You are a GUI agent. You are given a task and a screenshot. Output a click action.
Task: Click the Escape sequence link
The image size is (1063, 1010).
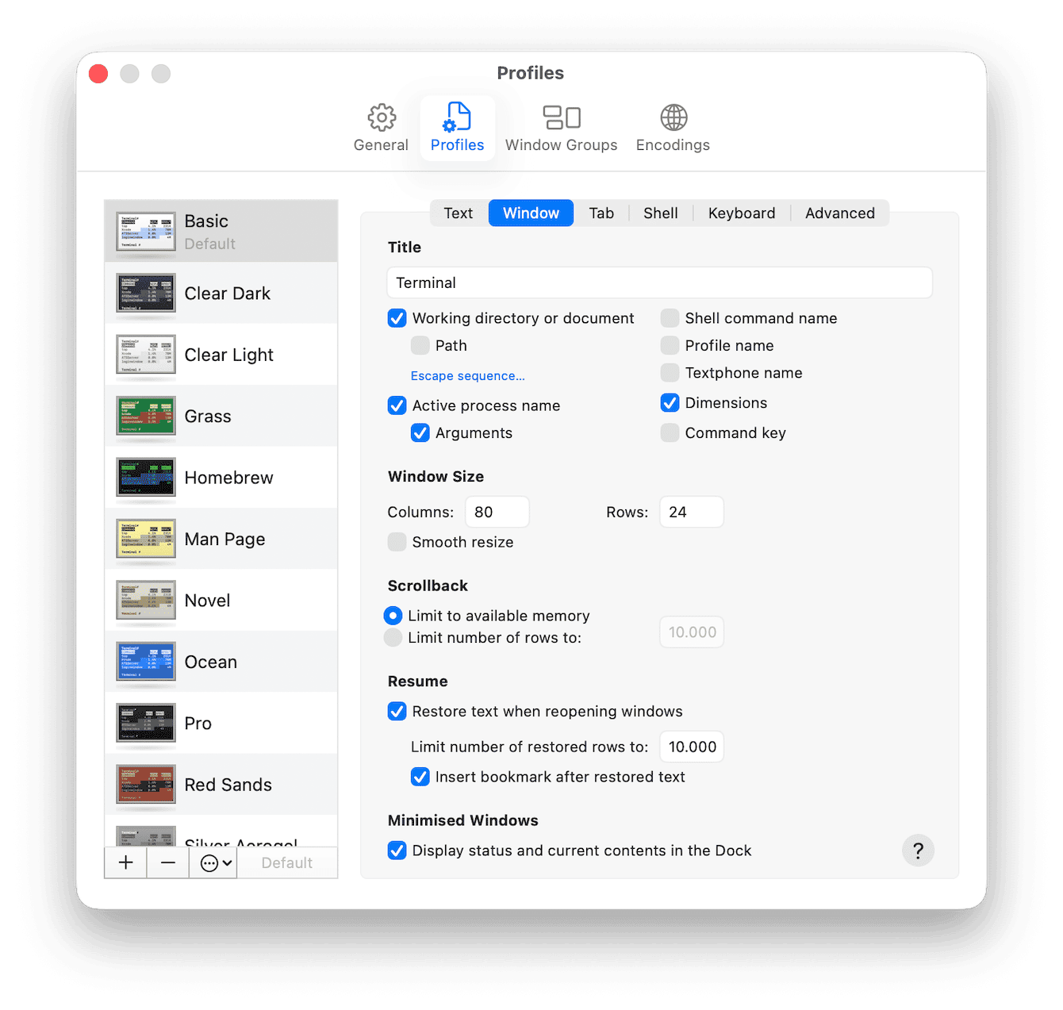click(x=468, y=376)
